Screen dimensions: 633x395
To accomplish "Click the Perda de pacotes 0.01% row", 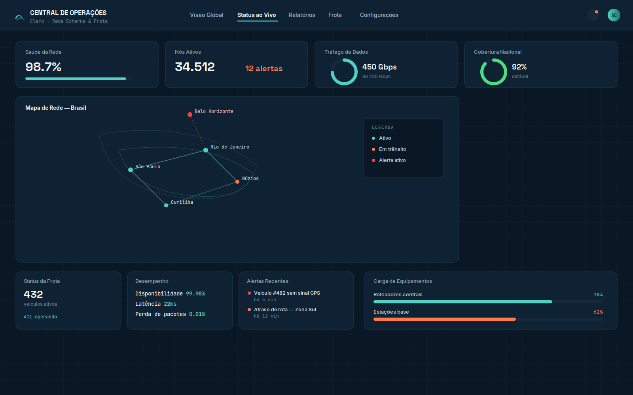I will coord(170,314).
